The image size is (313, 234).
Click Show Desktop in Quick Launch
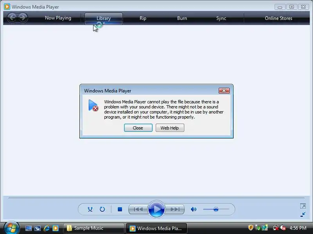click(28, 228)
